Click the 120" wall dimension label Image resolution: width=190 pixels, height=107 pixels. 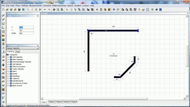click(113, 26)
